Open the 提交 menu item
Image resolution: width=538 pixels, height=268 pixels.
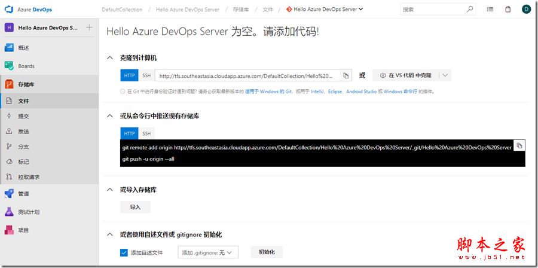[x=50, y=116]
